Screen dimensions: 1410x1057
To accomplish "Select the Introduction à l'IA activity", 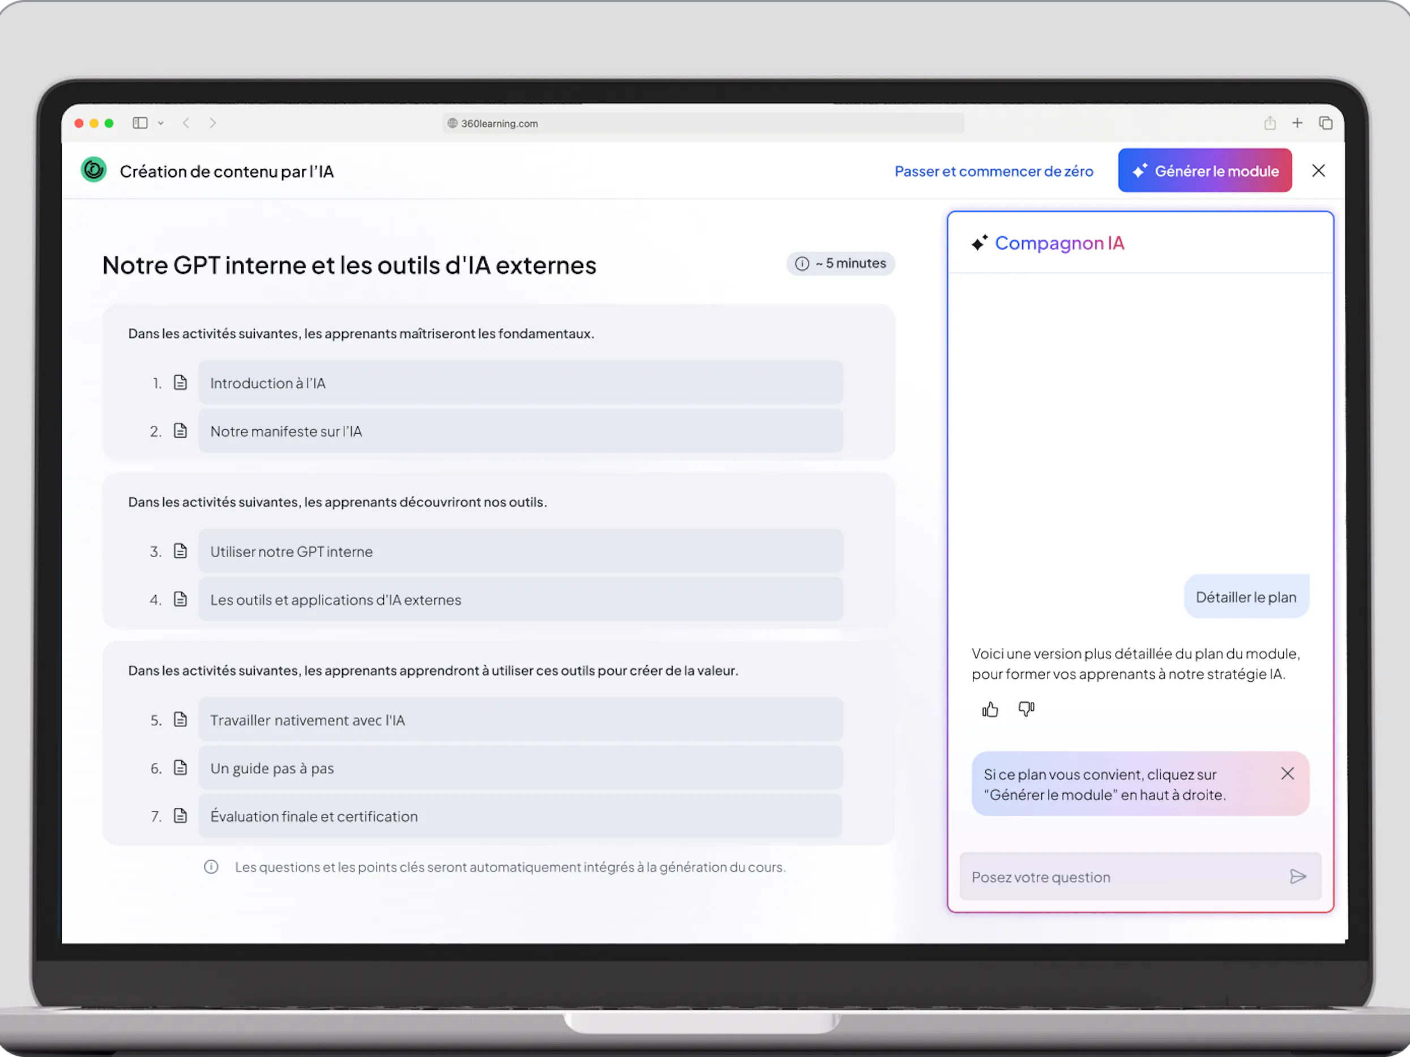I will pos(521,383).
